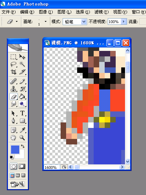This screenshot has width=146, height=195.
Task: Select the Dodge tool
Action: pos(22,104)
